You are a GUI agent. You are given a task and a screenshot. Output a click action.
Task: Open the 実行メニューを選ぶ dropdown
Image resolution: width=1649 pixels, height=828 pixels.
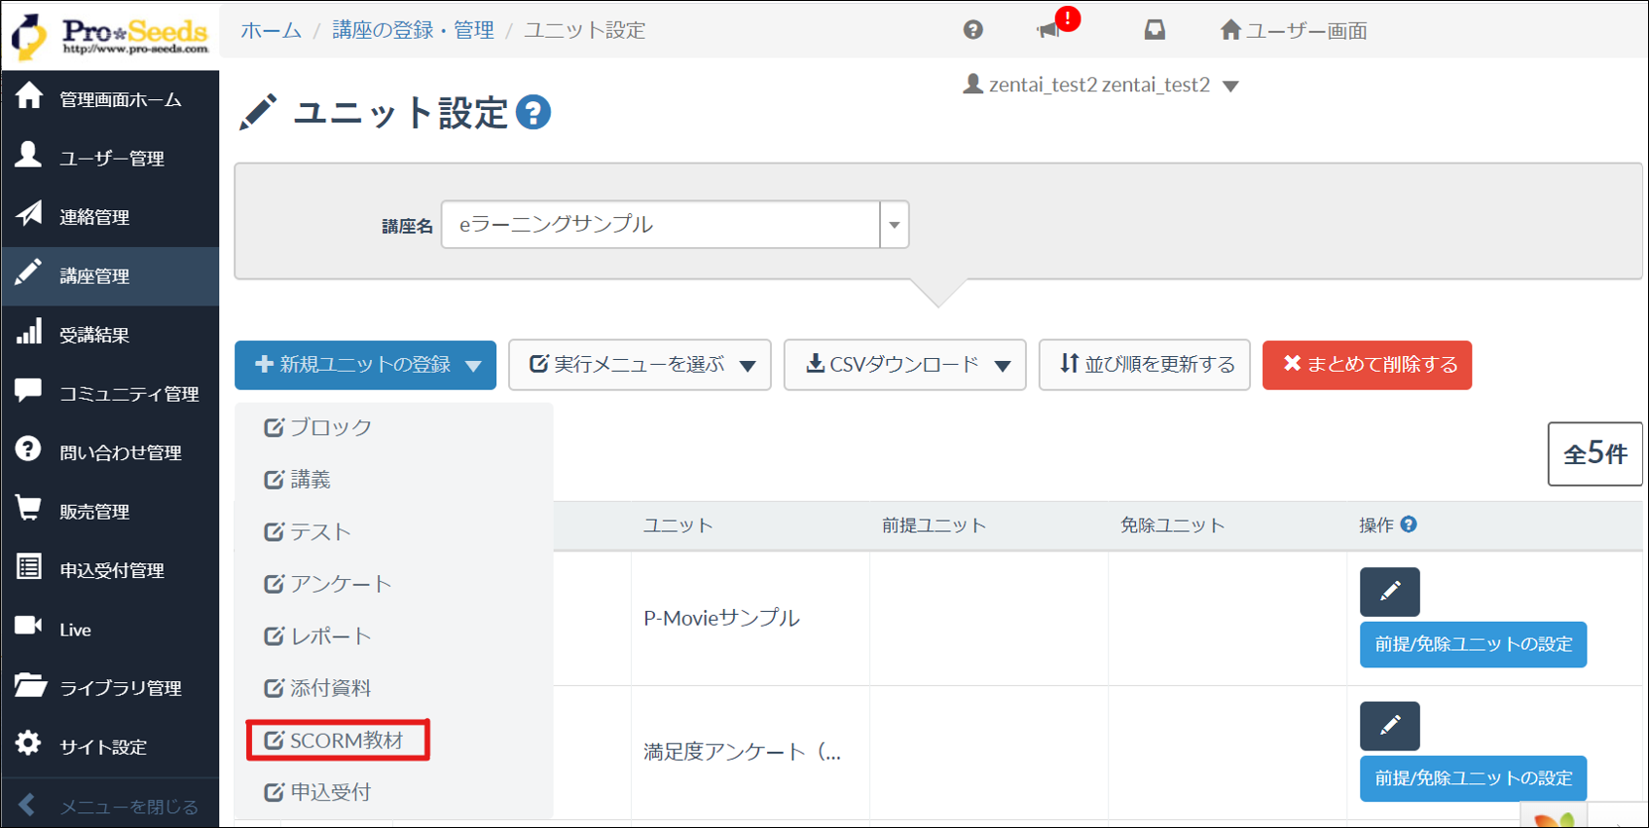pyautogui.click(x=640, y=365)
